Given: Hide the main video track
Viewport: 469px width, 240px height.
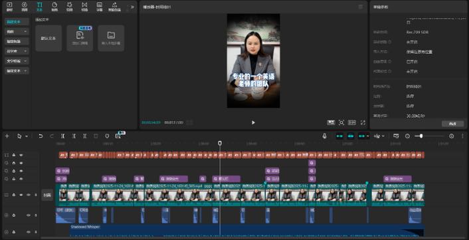Looking at the screenshot, I should point(21,195).
